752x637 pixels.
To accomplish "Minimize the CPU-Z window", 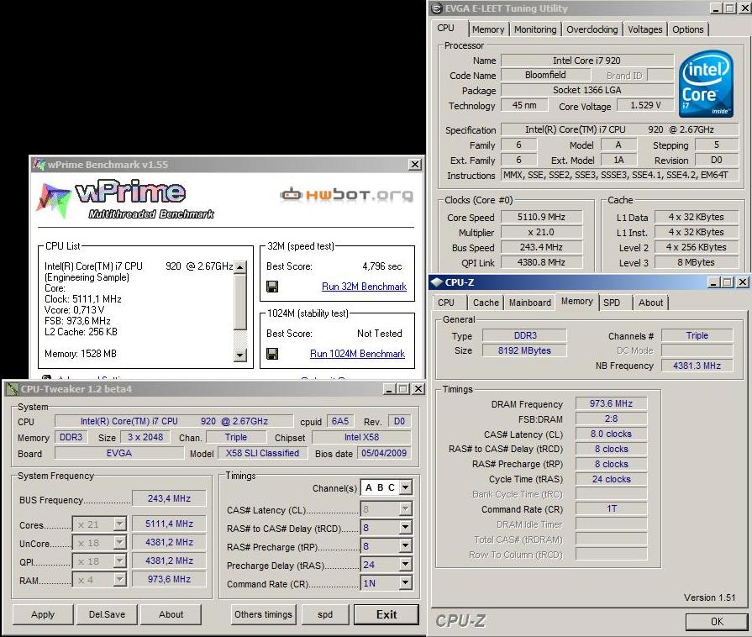I will pyautogui.click(x=713, y=282).
